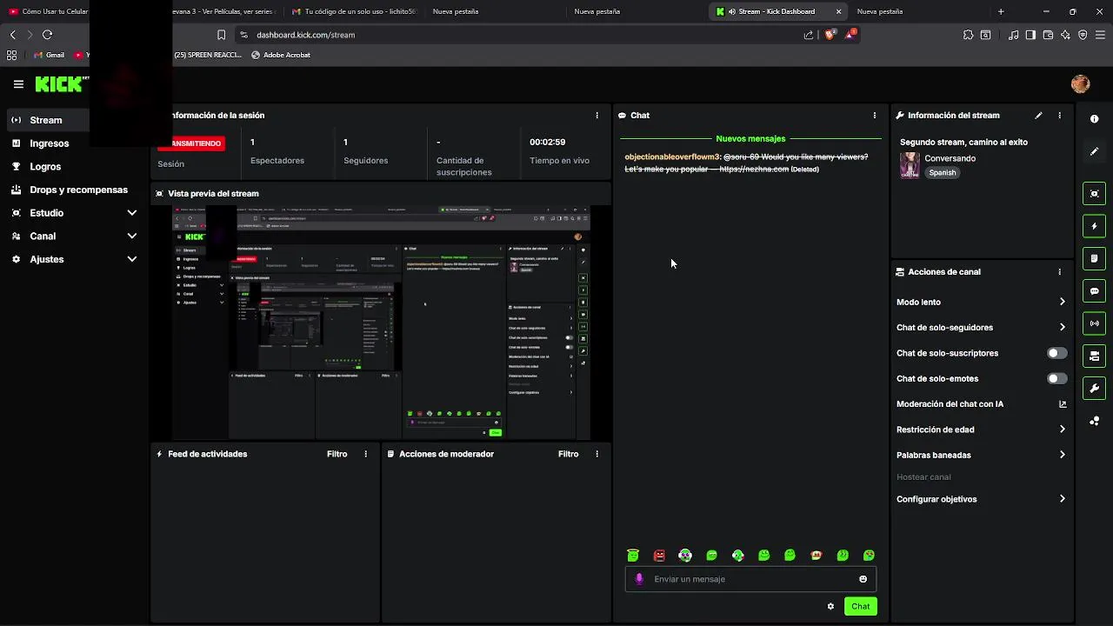
Task: Open a new browser tab with plus button
Action: (1001, 11)
